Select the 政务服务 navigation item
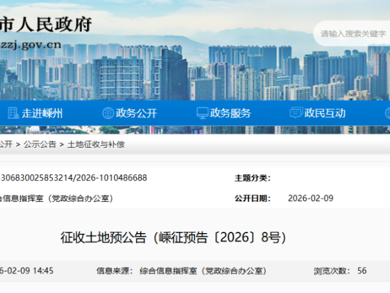390x293 pixels. point(231,113)
